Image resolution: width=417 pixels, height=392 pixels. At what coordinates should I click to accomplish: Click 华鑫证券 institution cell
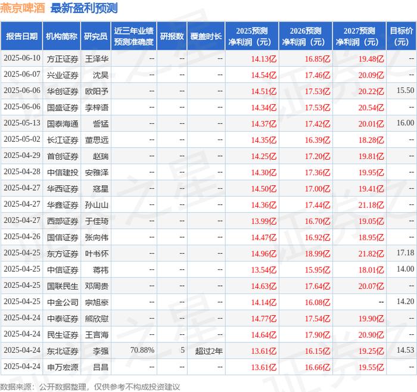tap(63, 205)
